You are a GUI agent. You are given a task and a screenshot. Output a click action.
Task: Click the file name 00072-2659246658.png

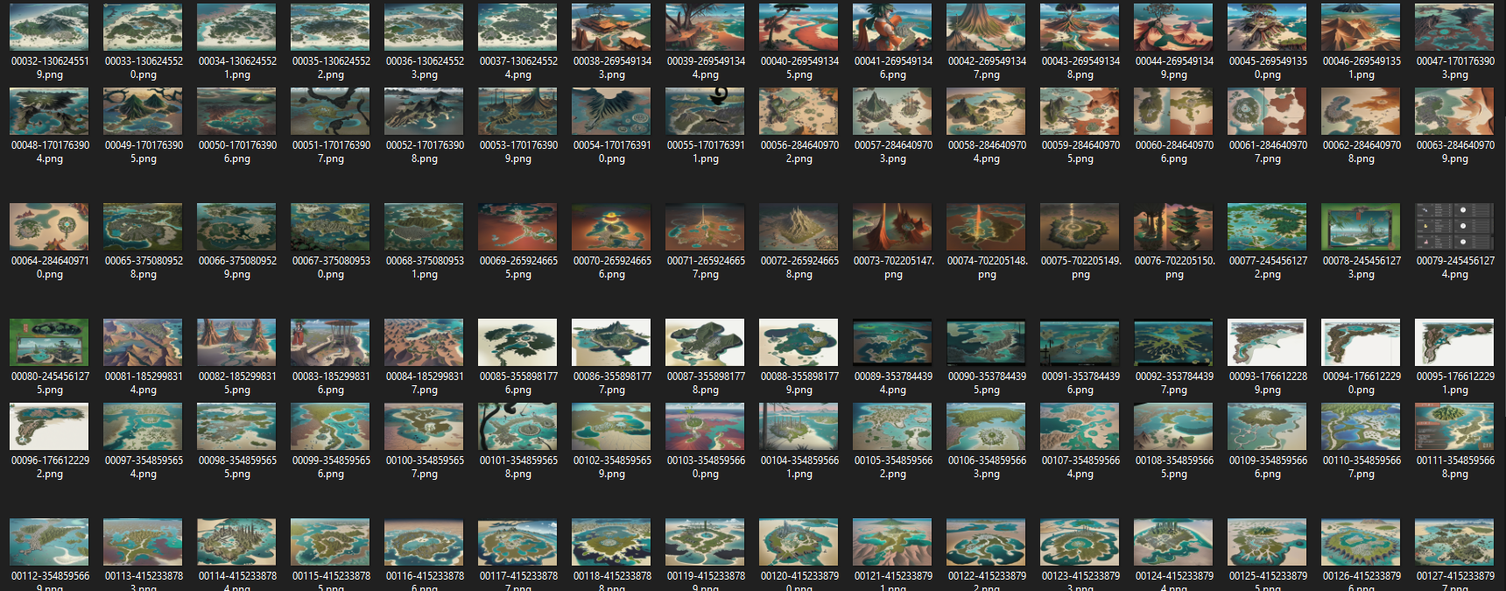tap(799, 268)
